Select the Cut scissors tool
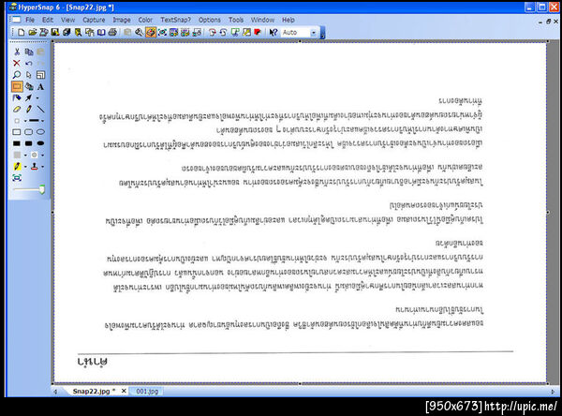 17,52
